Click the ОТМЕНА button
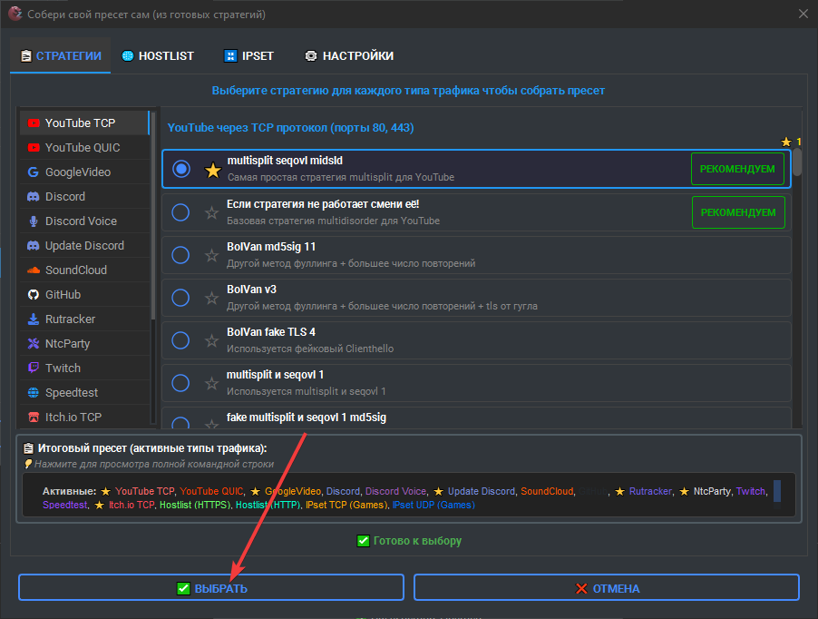Viewport: 818px width, 619px height. [607, 587]
